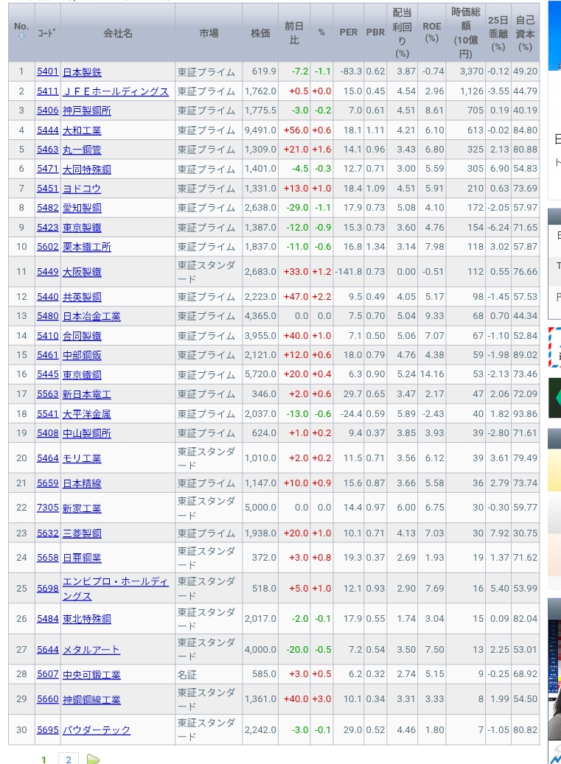Open エンビプロ・ホールディングス company link

pyautogui.click(x=115, y=589)
